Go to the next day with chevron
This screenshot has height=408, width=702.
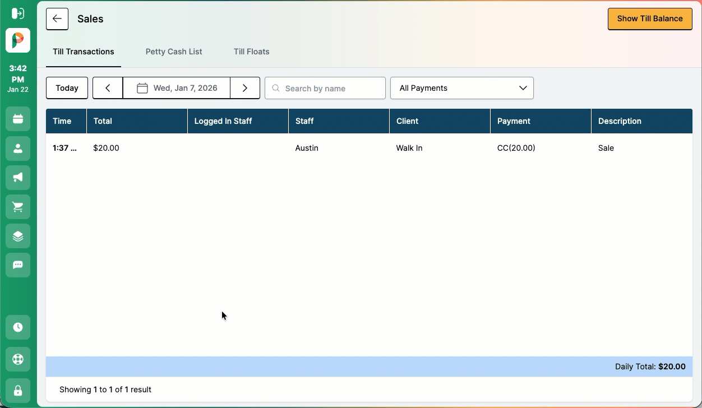point(245,88)
